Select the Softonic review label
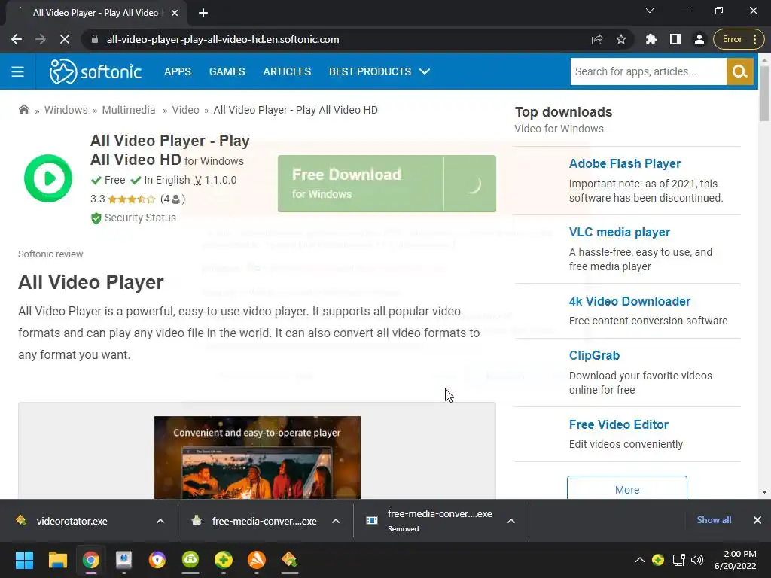This screenshot has width=771, height=578. tap(50, 254)
